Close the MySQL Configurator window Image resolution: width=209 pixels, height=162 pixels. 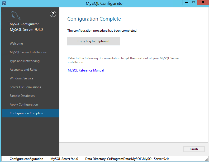[x=203, y=2]
